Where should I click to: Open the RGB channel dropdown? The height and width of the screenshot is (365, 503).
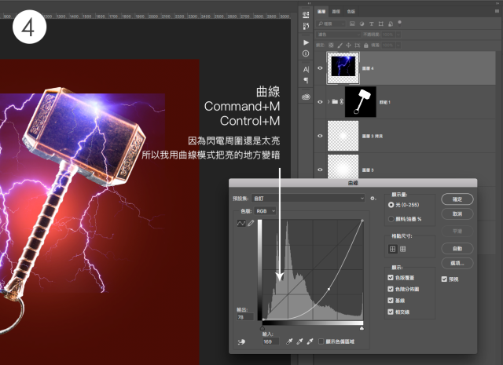[267, 211]
